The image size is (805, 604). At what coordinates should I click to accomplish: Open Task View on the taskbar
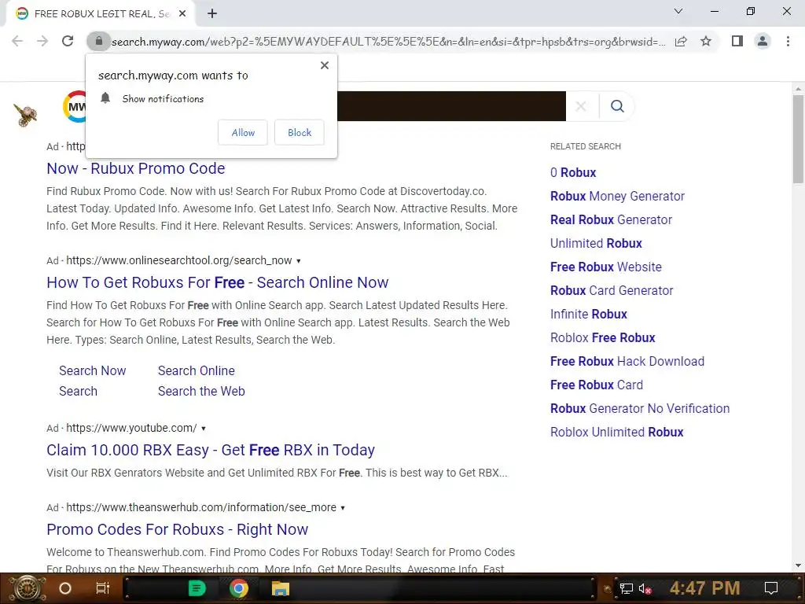pos(103,588)
